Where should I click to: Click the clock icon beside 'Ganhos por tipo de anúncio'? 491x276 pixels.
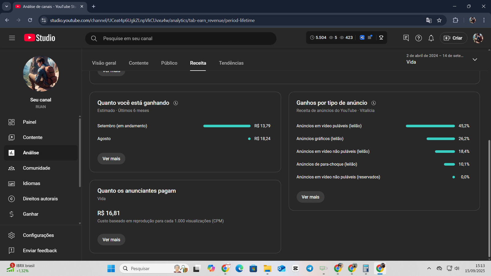373,103
